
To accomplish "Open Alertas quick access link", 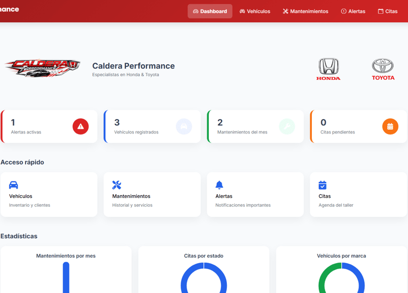I will [x=255, y=194].
